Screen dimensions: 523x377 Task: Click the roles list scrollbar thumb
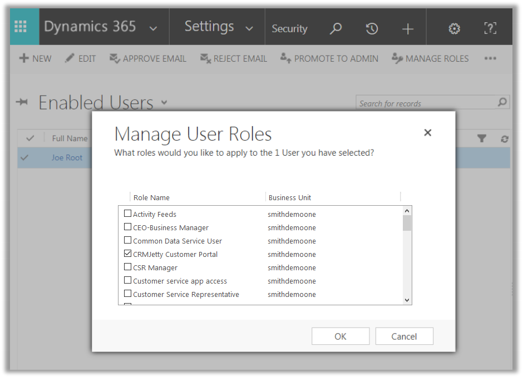point(407,223)
